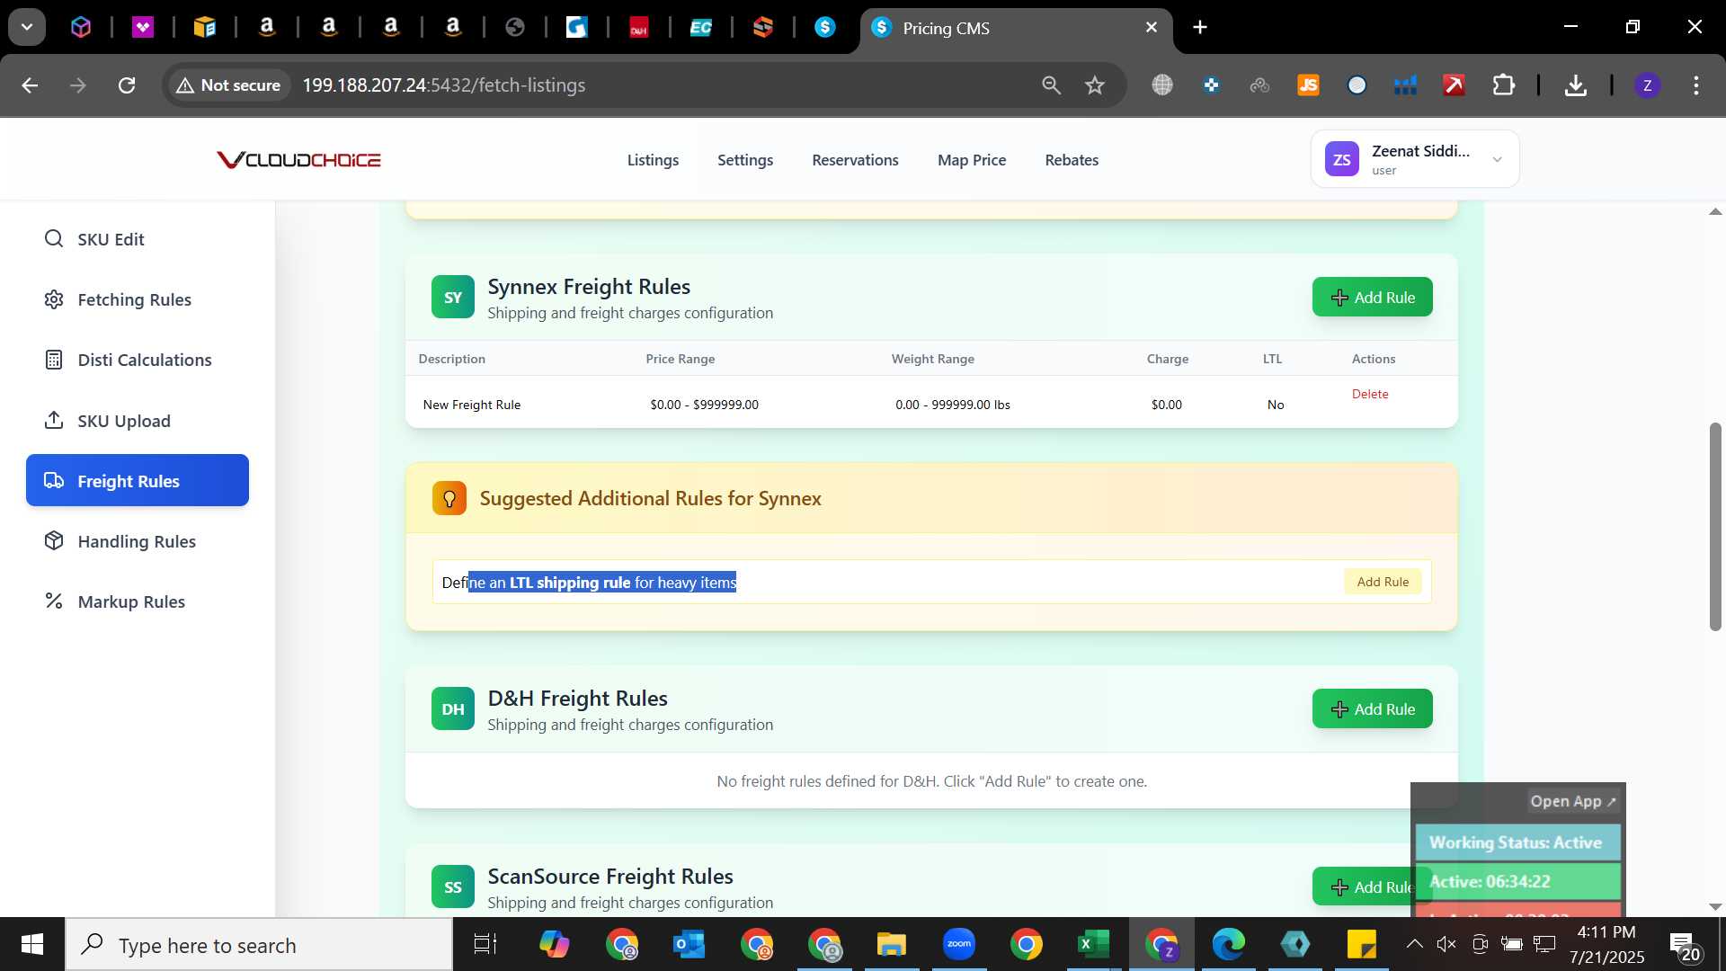
Task: Open the Rebates menu
Action: 1072,160
